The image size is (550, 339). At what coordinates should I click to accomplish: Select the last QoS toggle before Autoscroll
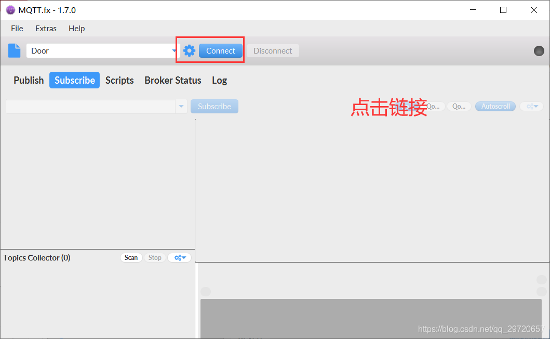tap(459, 107)
